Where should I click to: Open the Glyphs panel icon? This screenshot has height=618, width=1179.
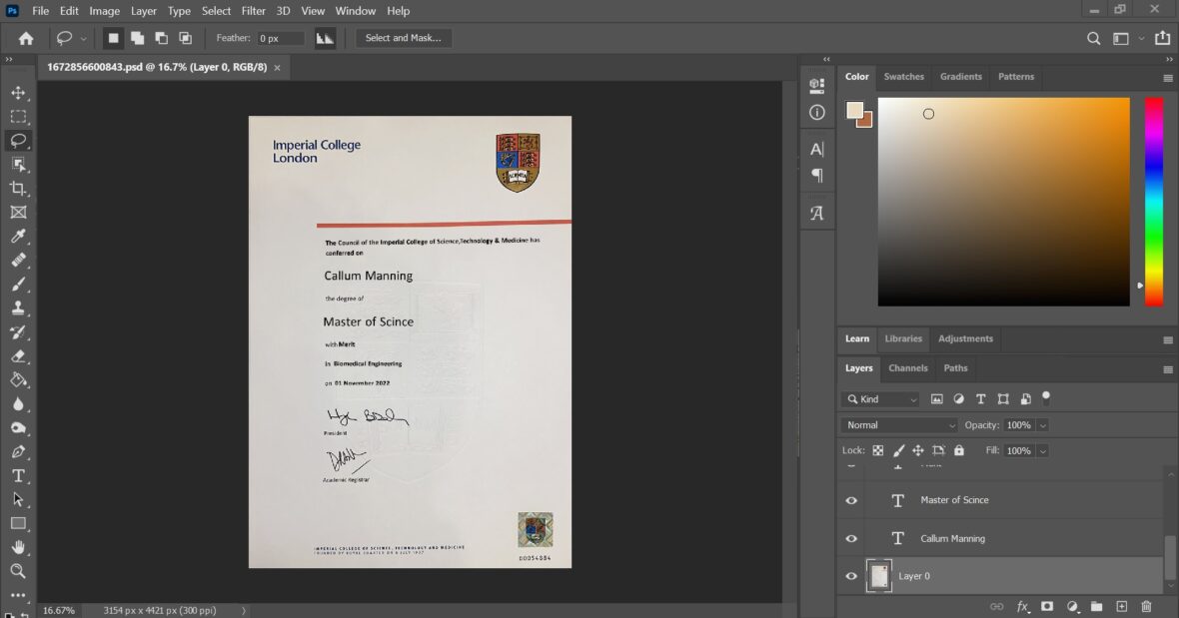point(816,214)
